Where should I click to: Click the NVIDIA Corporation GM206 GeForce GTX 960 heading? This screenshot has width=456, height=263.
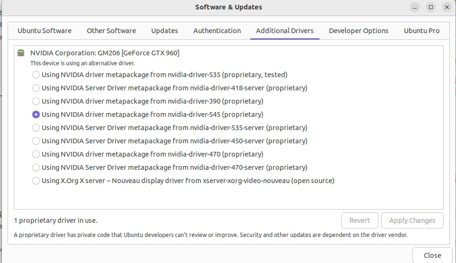[x=105, y=53]
